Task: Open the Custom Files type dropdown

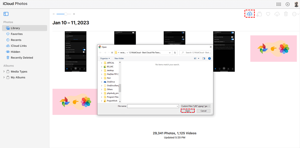Action: (x=196, y=106)
